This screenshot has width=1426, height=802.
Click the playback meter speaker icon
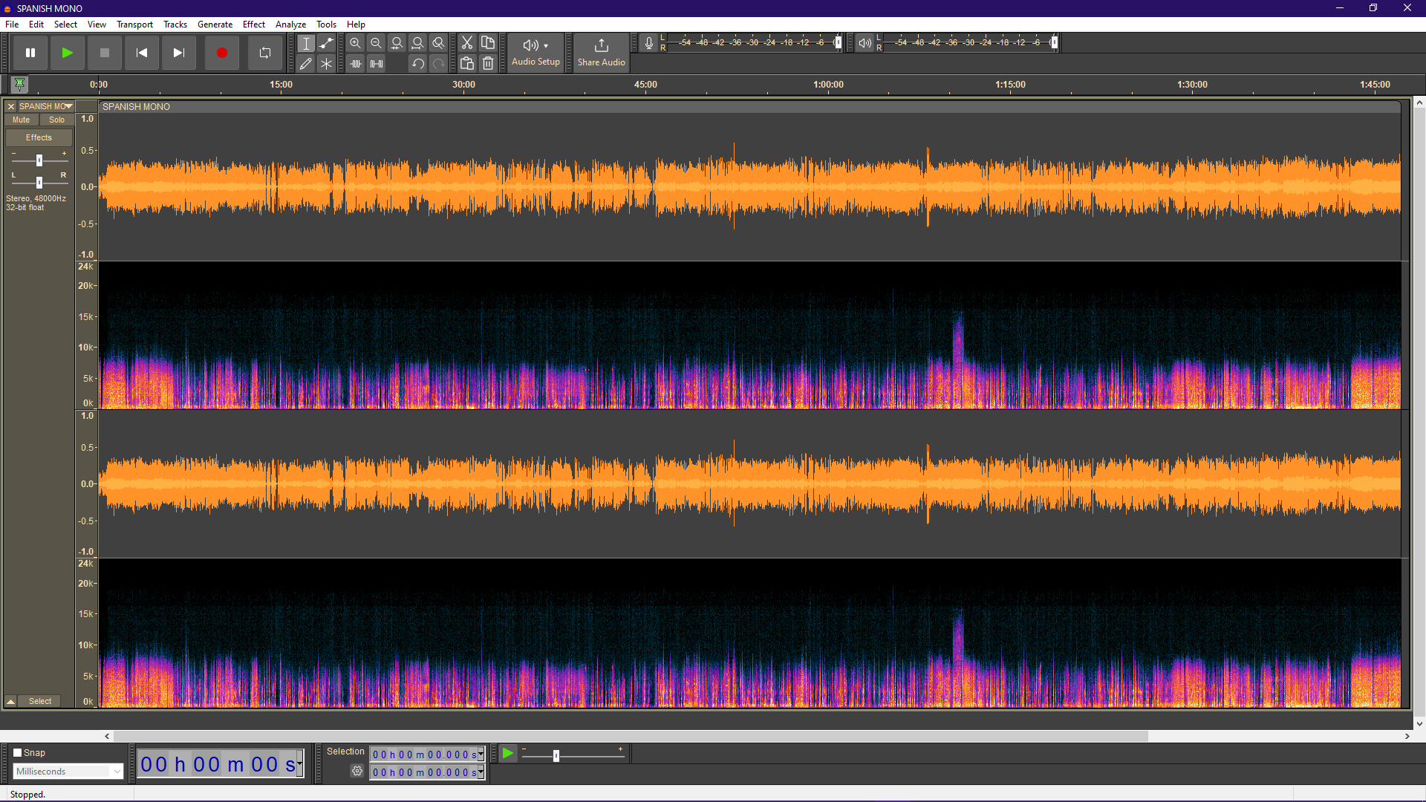tap(865, 43)
